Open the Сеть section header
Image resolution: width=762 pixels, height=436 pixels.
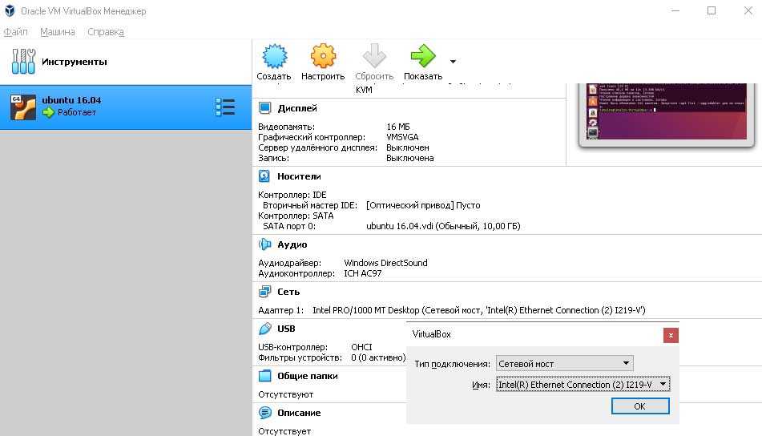(x=288, y=292)
